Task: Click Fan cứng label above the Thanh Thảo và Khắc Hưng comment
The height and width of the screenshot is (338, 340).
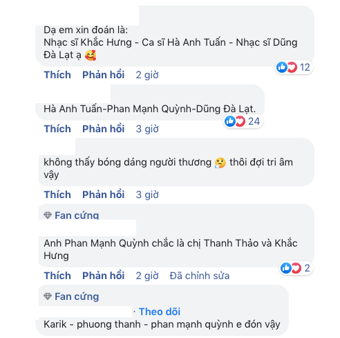Action: pos(77,215)
